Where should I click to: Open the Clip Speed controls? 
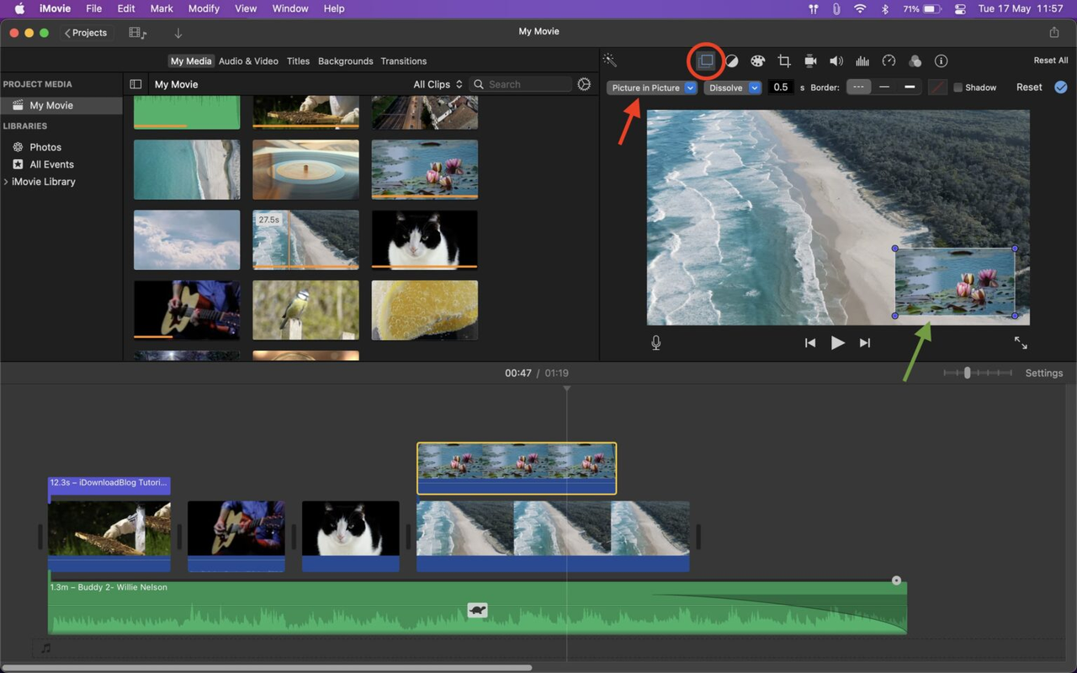pyautogui.click(x=889, y=61)
